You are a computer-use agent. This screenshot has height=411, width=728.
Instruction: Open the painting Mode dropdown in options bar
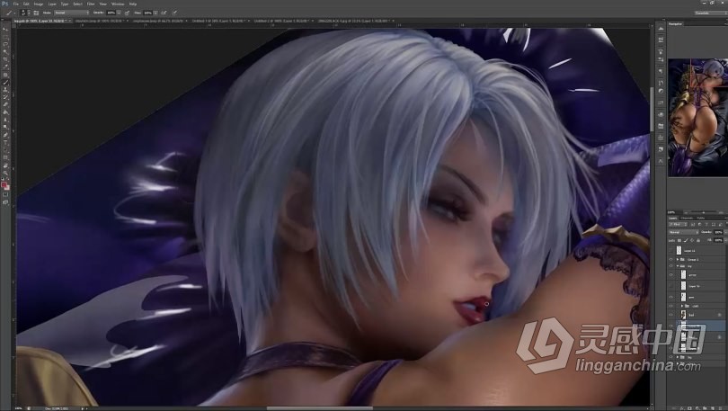pyautogui.click(x=71, y=13)
